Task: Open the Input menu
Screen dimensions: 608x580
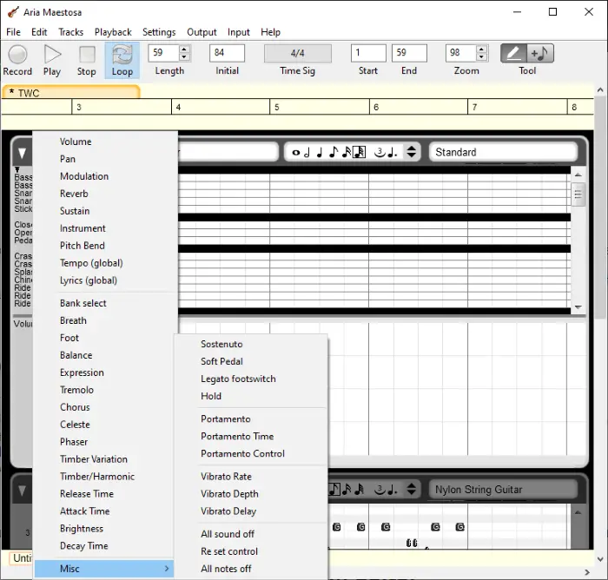Action: (x=239, y=32)
